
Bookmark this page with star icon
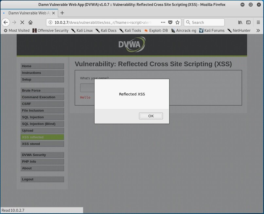coord(177,22)
